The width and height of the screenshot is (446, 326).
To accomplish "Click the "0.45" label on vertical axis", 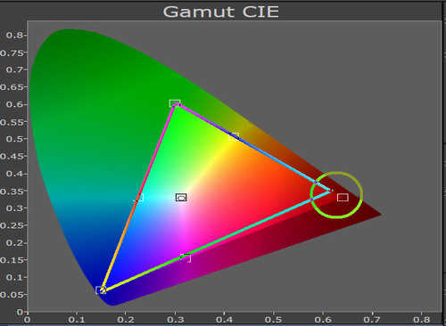I will point(12,157).
